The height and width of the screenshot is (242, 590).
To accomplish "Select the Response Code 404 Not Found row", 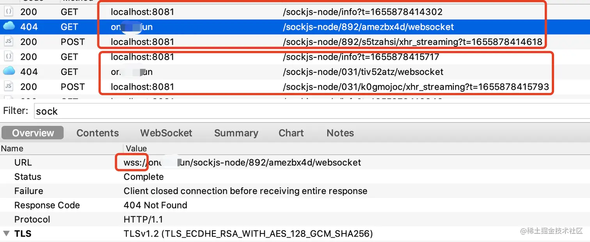I will point(155,205).
